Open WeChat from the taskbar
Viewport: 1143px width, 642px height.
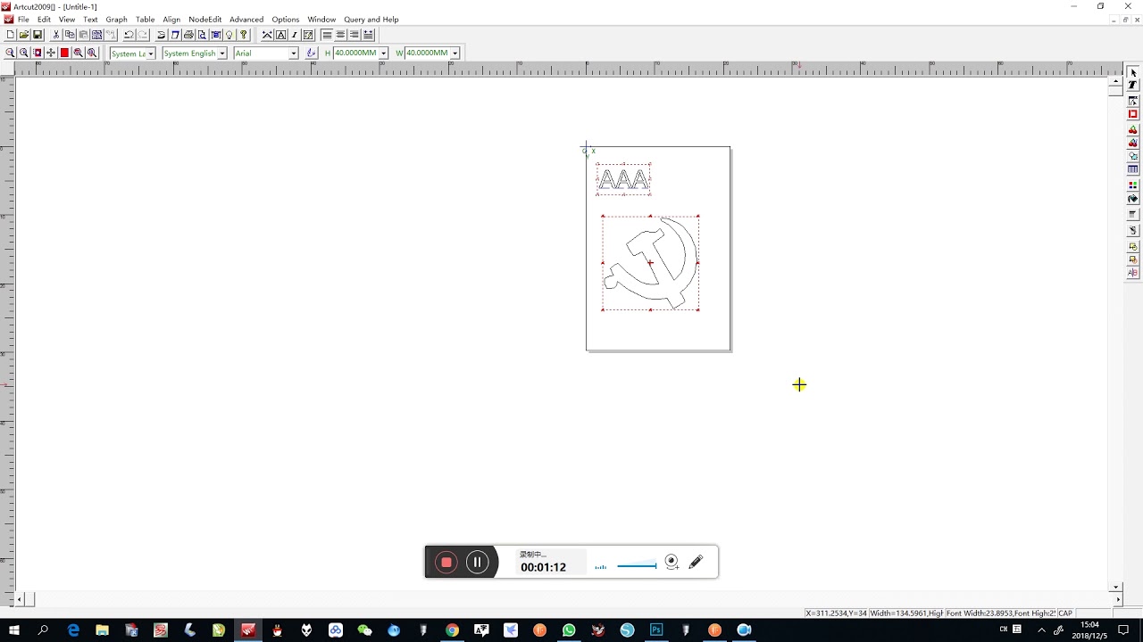(364, 630)
